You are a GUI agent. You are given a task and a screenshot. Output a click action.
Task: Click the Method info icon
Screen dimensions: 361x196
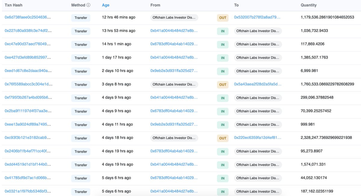coord(88,5)
